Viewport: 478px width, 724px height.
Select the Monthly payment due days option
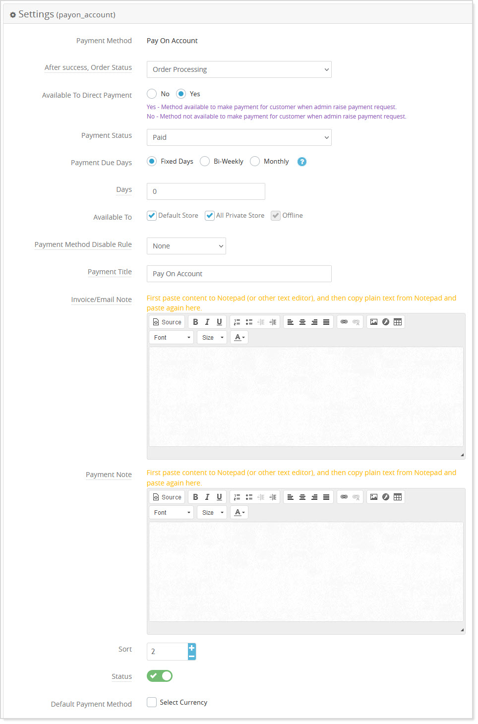pos(255,161)
